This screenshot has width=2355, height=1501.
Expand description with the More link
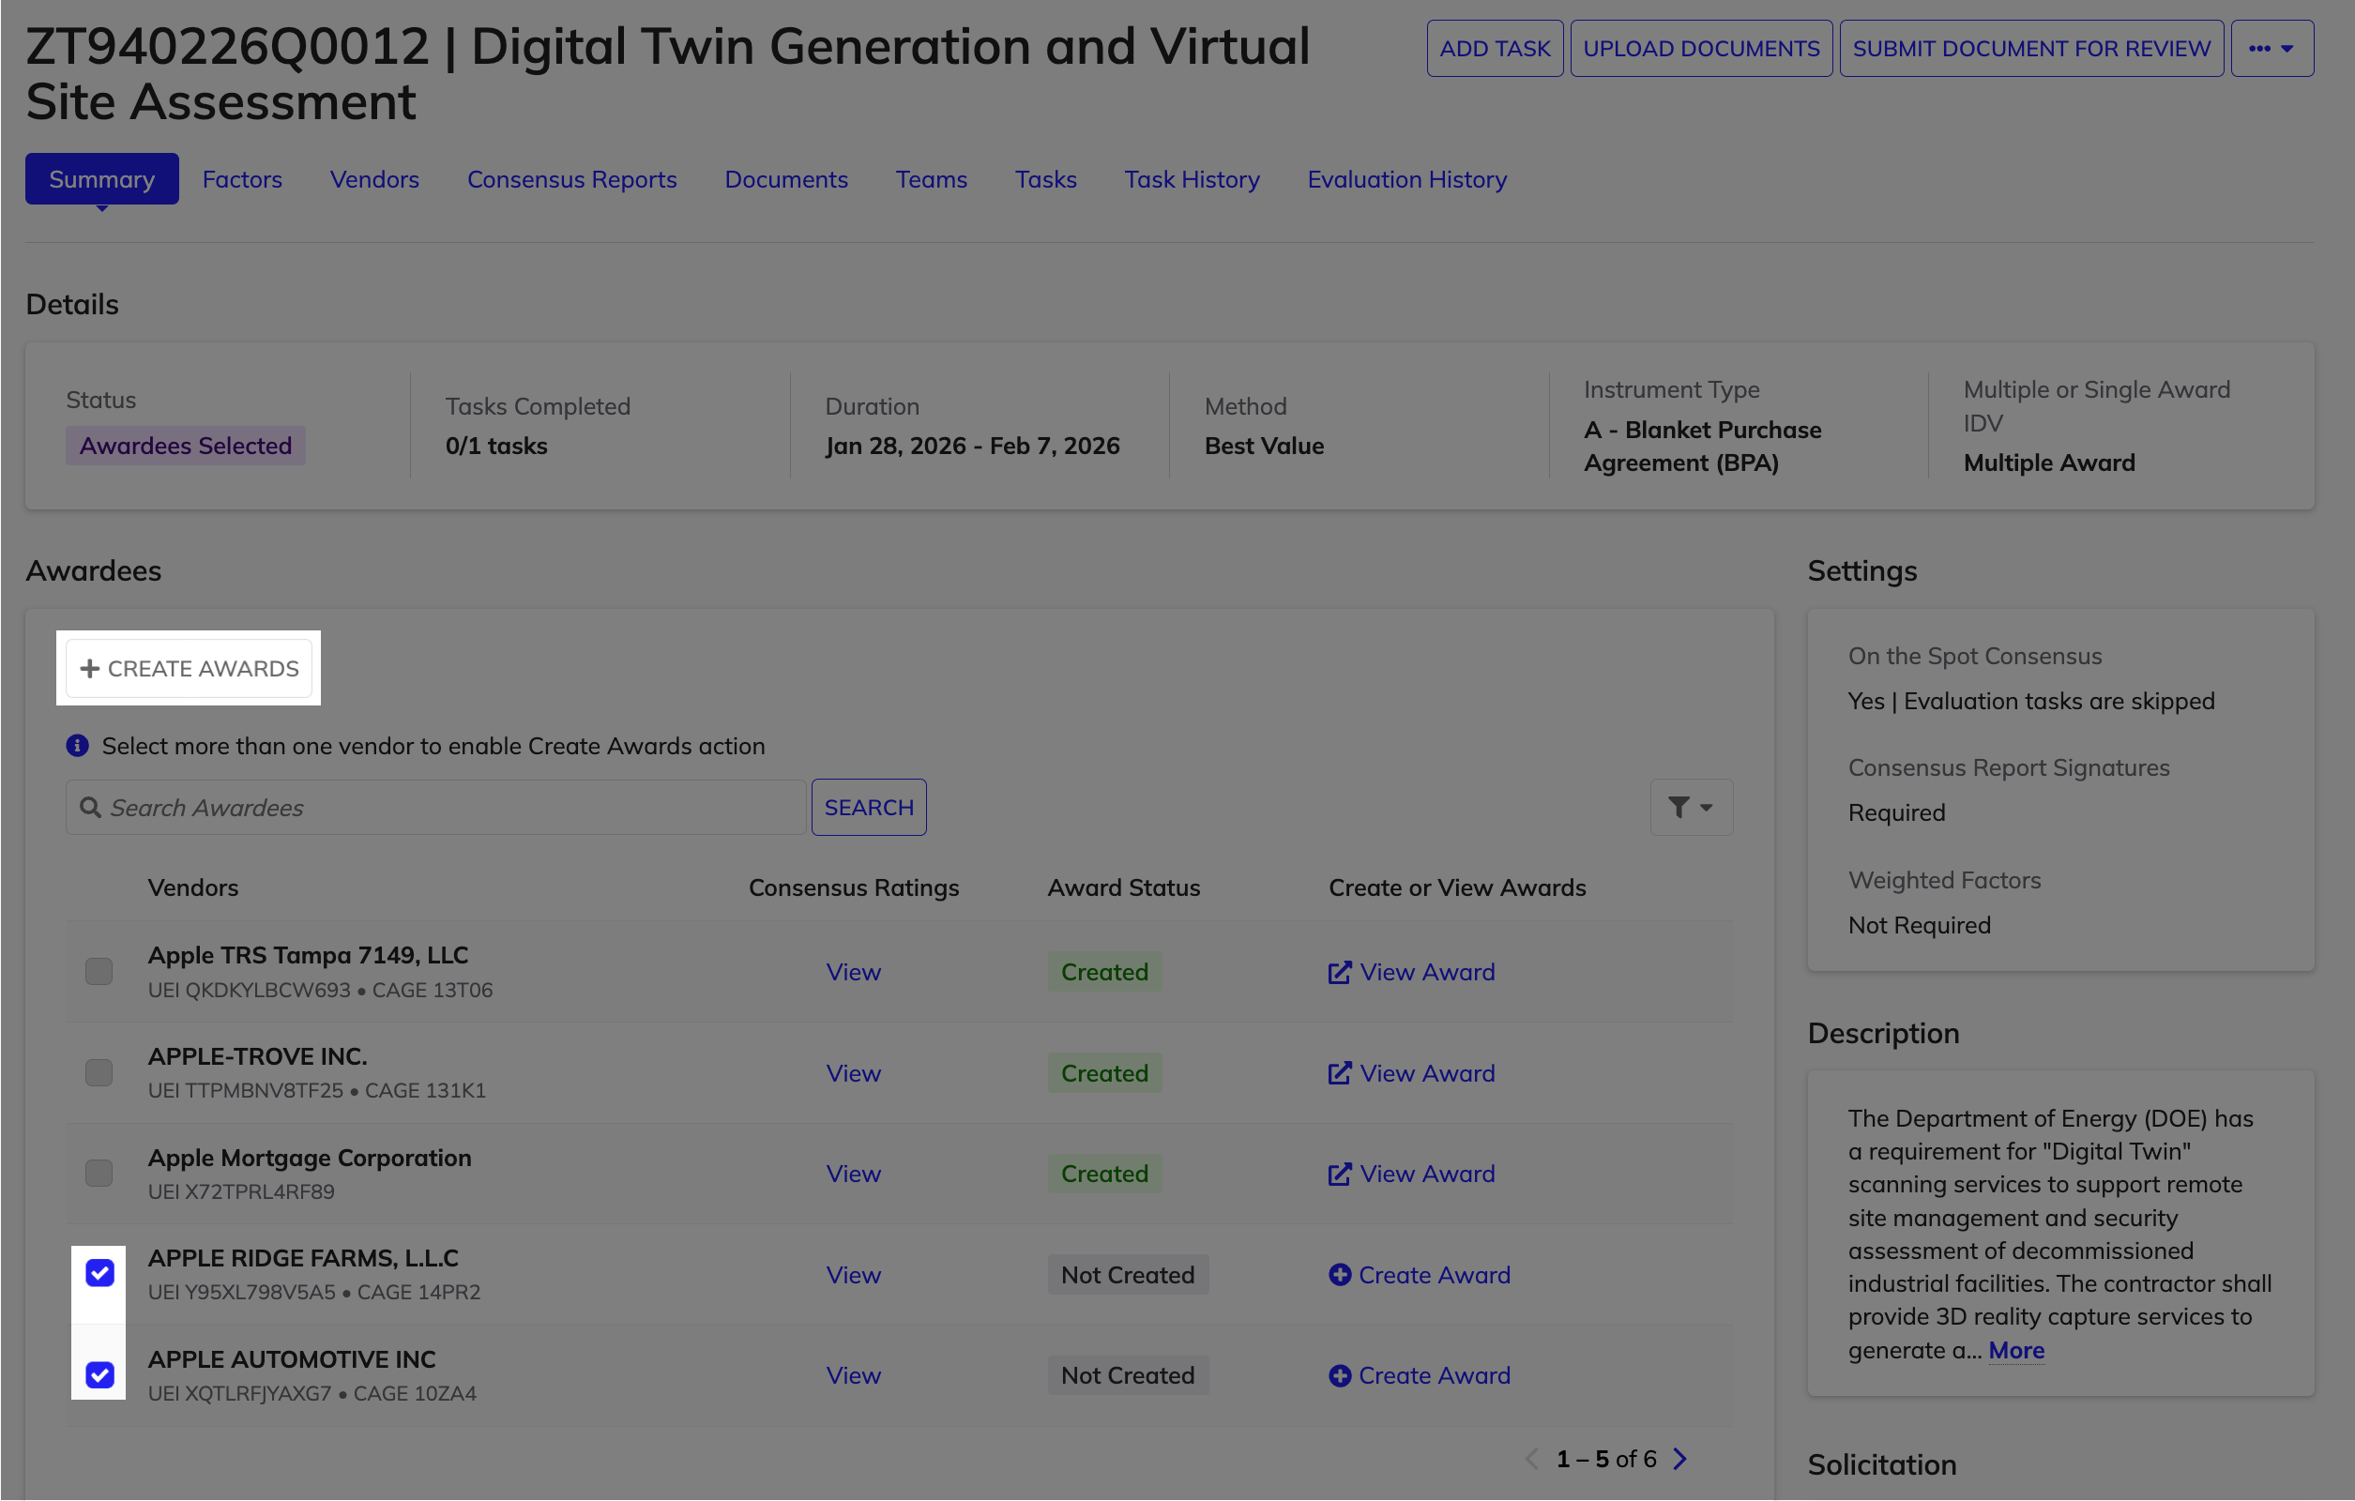point(2015,1350)
